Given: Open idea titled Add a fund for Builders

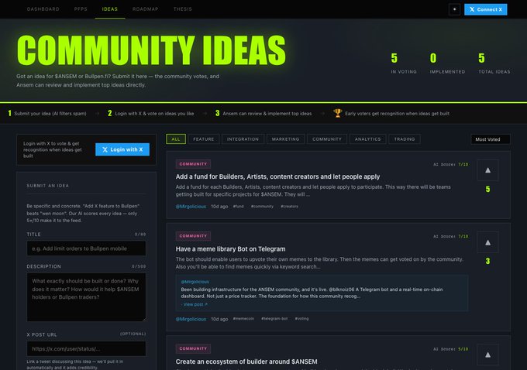Looking at the screenshot, I should pos(277,176).
